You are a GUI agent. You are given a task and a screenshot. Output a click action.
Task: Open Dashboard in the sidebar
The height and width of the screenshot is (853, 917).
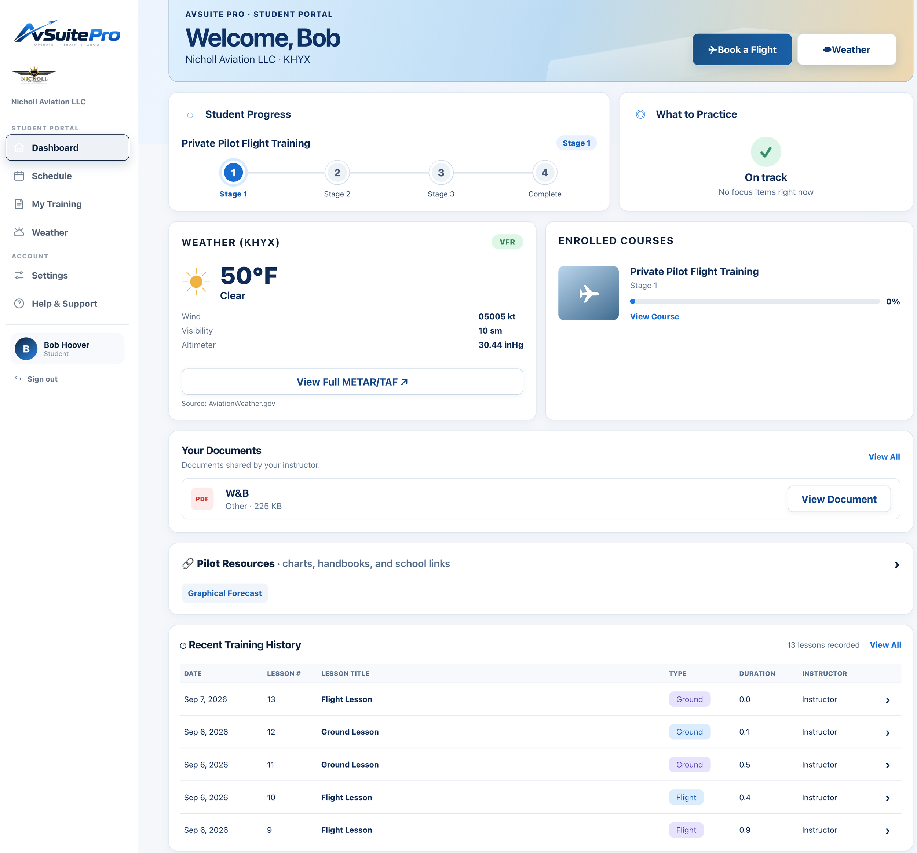[x=67, y=148]
